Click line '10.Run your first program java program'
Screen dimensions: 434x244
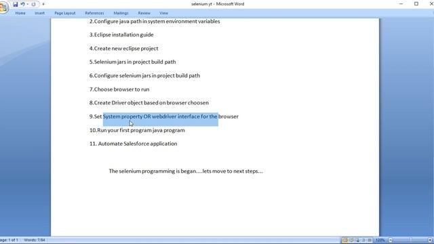[x=137, y=130]
